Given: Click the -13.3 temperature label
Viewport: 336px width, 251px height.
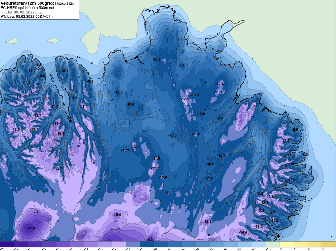Looking at the screenshot, I should tap(264, 203).
